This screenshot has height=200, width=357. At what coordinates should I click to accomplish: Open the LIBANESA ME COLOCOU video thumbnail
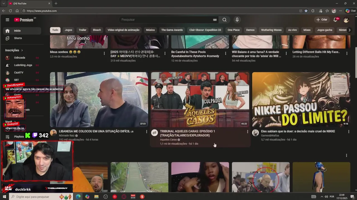coord(99,100)
